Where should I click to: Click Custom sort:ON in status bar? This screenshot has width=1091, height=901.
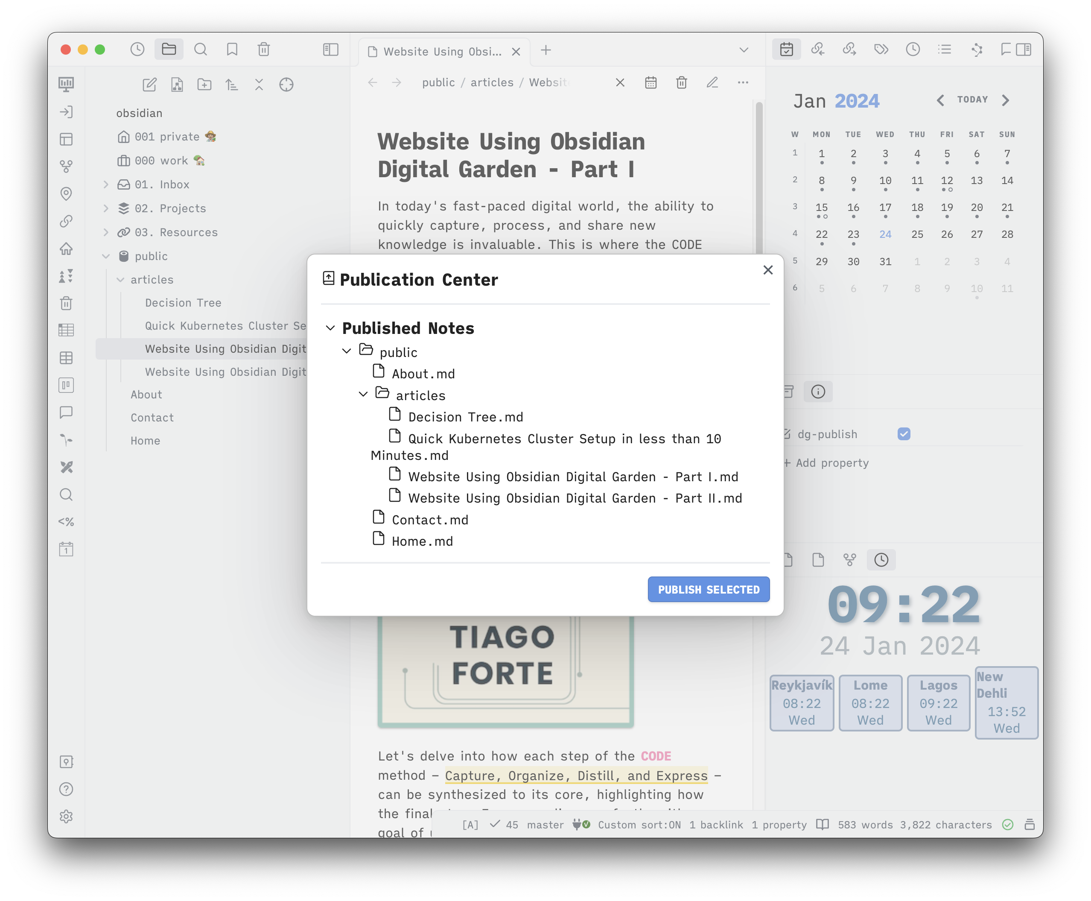click(x=639, y=825)
